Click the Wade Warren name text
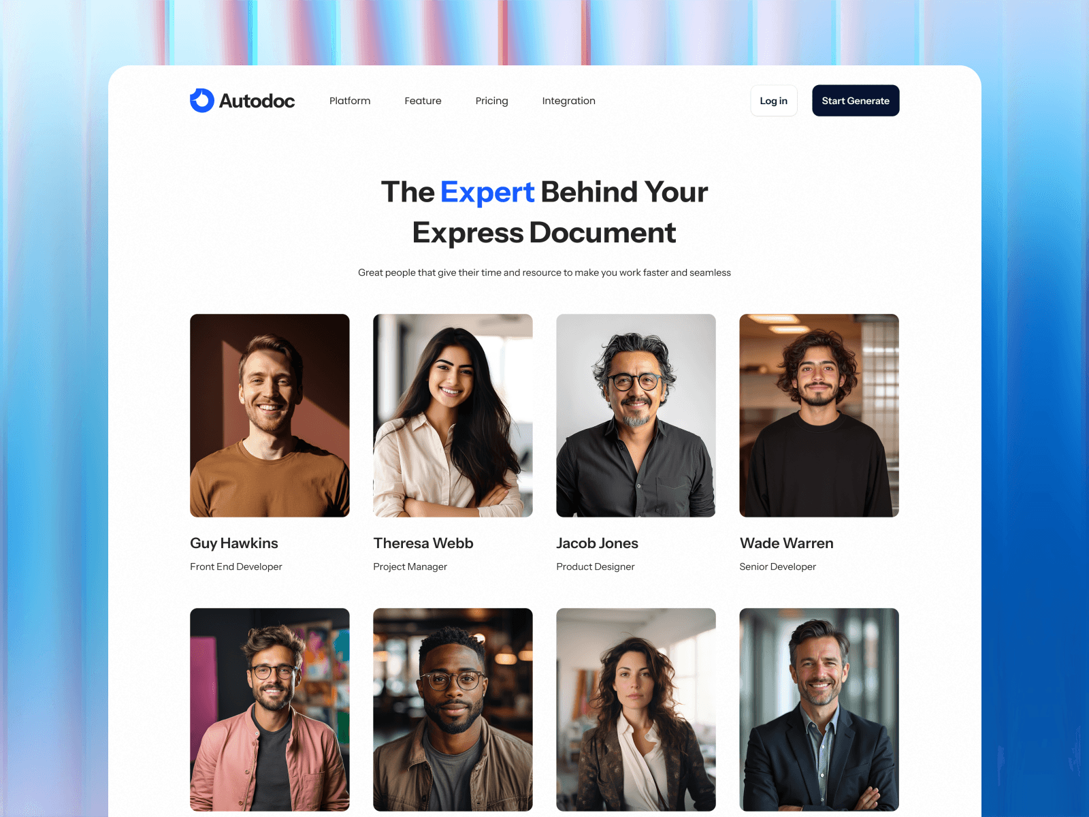1089x817 pixels. pyautogui.click(x=786, y=543)
